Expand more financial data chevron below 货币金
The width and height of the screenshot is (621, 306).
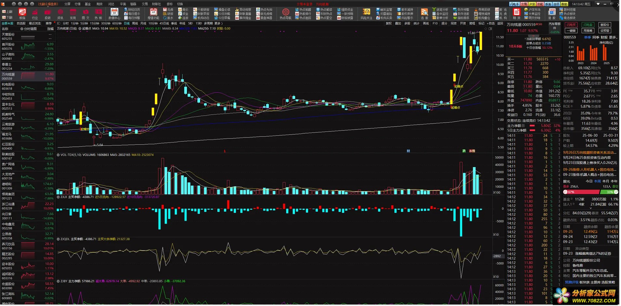tap(590, 87)
